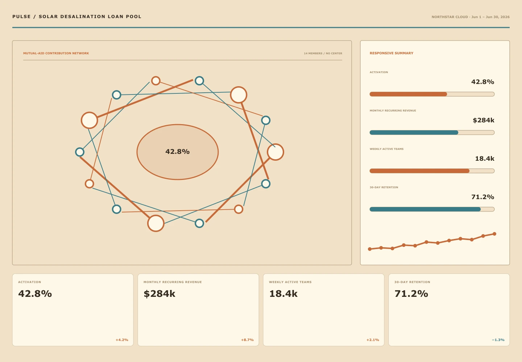Screen dimensions: 522x362
Task: Click the "NORTHSTAR CLOUD · Jun 1 – Jun 30, 2026" date range
Action: (471, 17)
